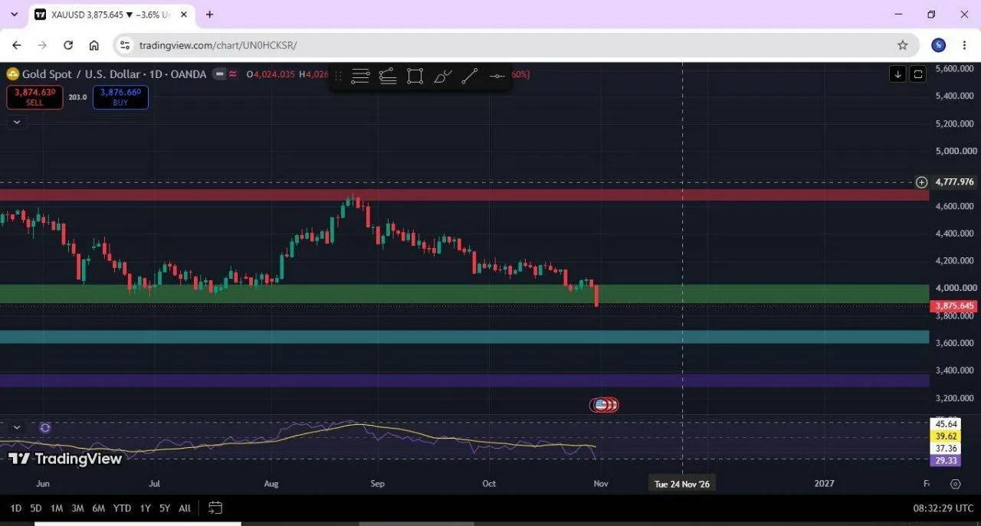Select the Fibonacci retracement tool in floating toolbar

[x=388, y=76]
